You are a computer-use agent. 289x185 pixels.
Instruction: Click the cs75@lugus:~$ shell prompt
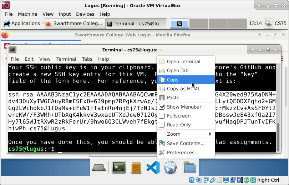(x=31, y=149)
